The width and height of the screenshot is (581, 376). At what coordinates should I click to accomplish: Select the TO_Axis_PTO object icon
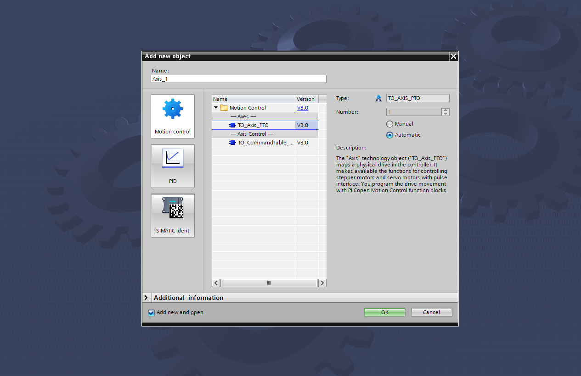[x=232, y=125]
